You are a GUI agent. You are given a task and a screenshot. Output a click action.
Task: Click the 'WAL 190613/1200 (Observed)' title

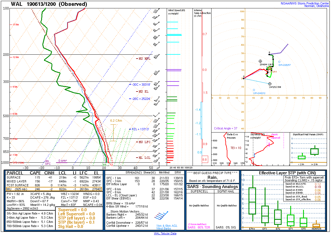point(49,4)
